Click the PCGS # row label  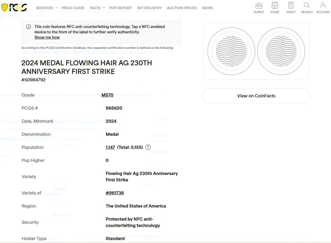pyautogui.click(x=30, y=108)
